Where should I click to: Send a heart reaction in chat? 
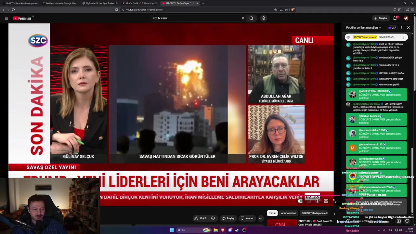(407, 221)
